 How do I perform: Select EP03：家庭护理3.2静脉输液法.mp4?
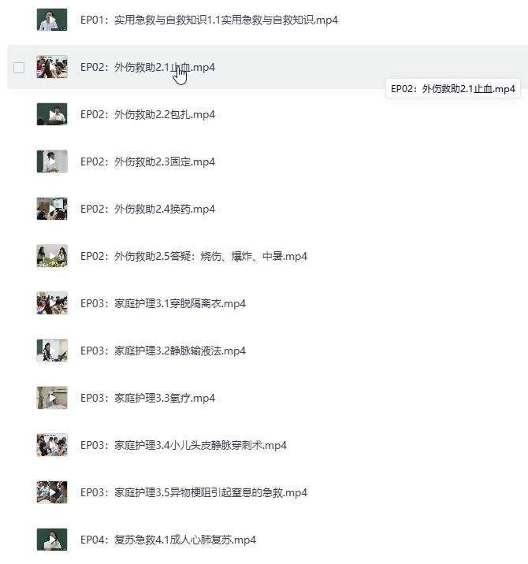163,351
